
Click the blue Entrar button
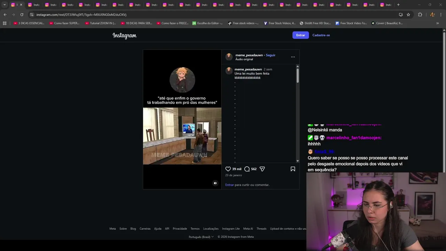click(x=300, y=35)
